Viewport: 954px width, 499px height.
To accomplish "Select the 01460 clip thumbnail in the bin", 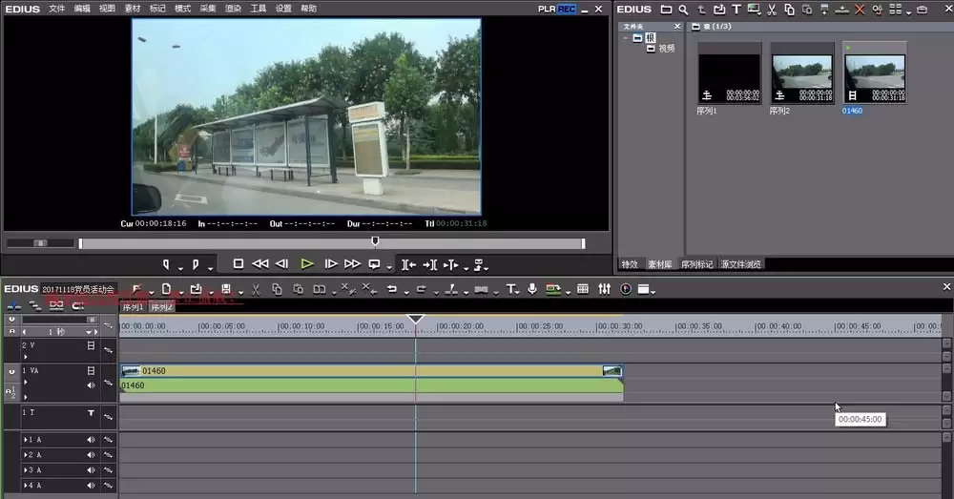I will tap(875, 73).
